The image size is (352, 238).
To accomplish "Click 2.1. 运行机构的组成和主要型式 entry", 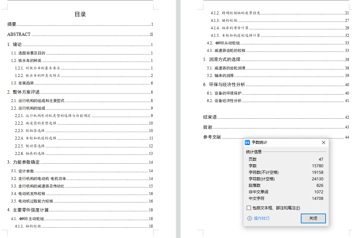I will [x=82, y=101].
